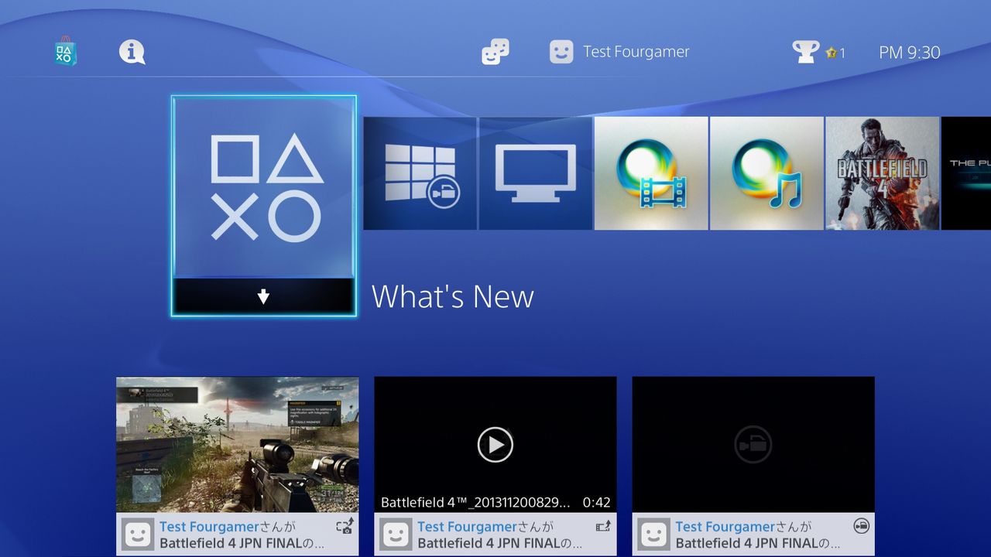
Task: Open the Friends icon in top bar
Action: pyautogui.click(x=495, y=52)
